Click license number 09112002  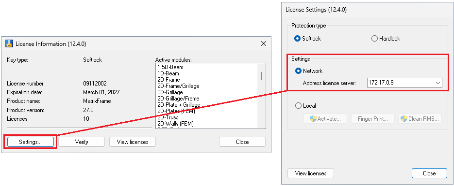[x=95, y=84]
